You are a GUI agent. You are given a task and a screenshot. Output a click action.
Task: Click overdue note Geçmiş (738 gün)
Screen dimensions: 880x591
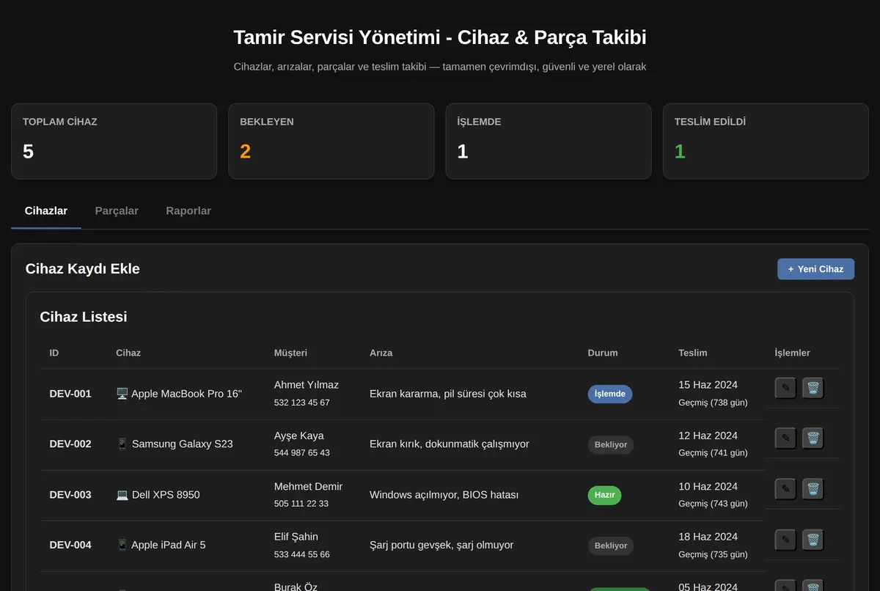[x=713, y=403]
